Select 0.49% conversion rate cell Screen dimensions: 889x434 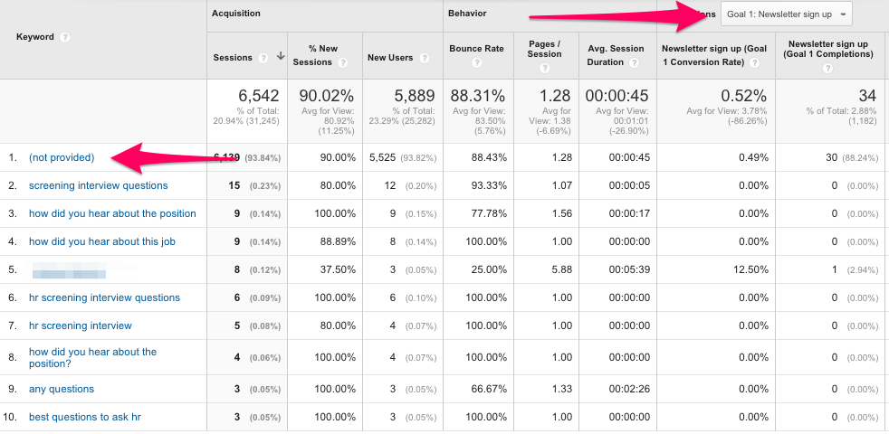753,158
